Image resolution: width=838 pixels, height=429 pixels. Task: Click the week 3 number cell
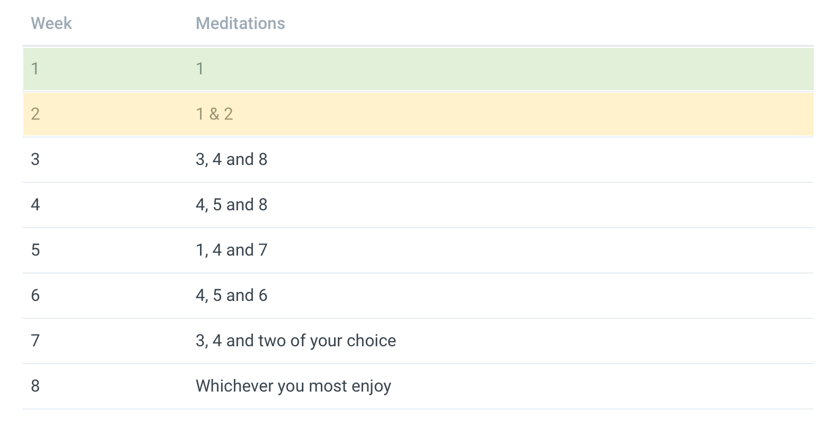pos(35,159)
